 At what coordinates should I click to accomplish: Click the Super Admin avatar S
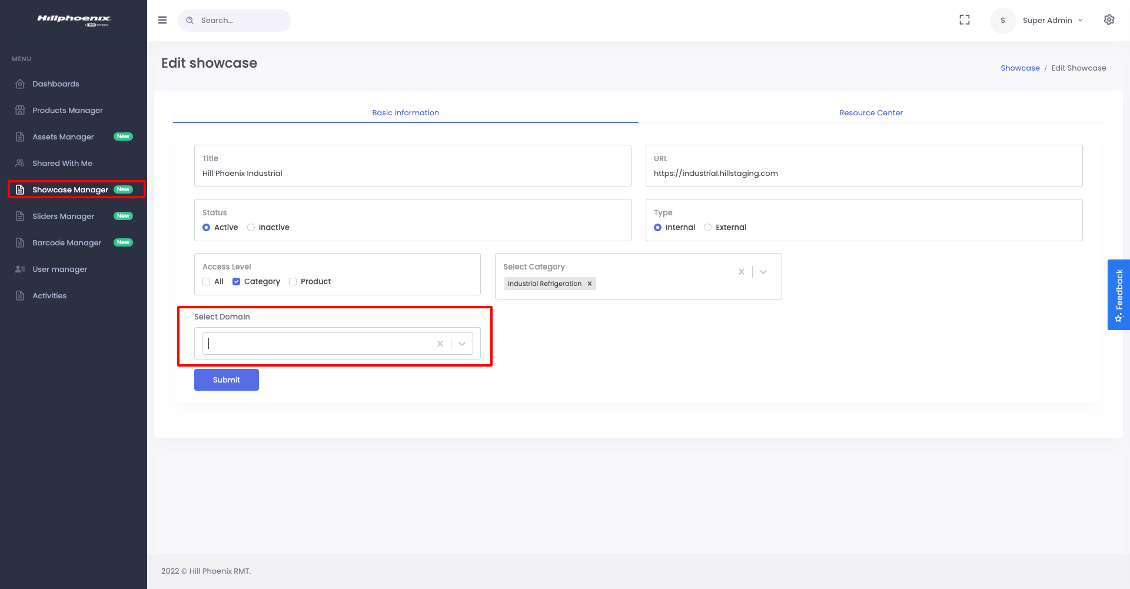(1003, 21)
